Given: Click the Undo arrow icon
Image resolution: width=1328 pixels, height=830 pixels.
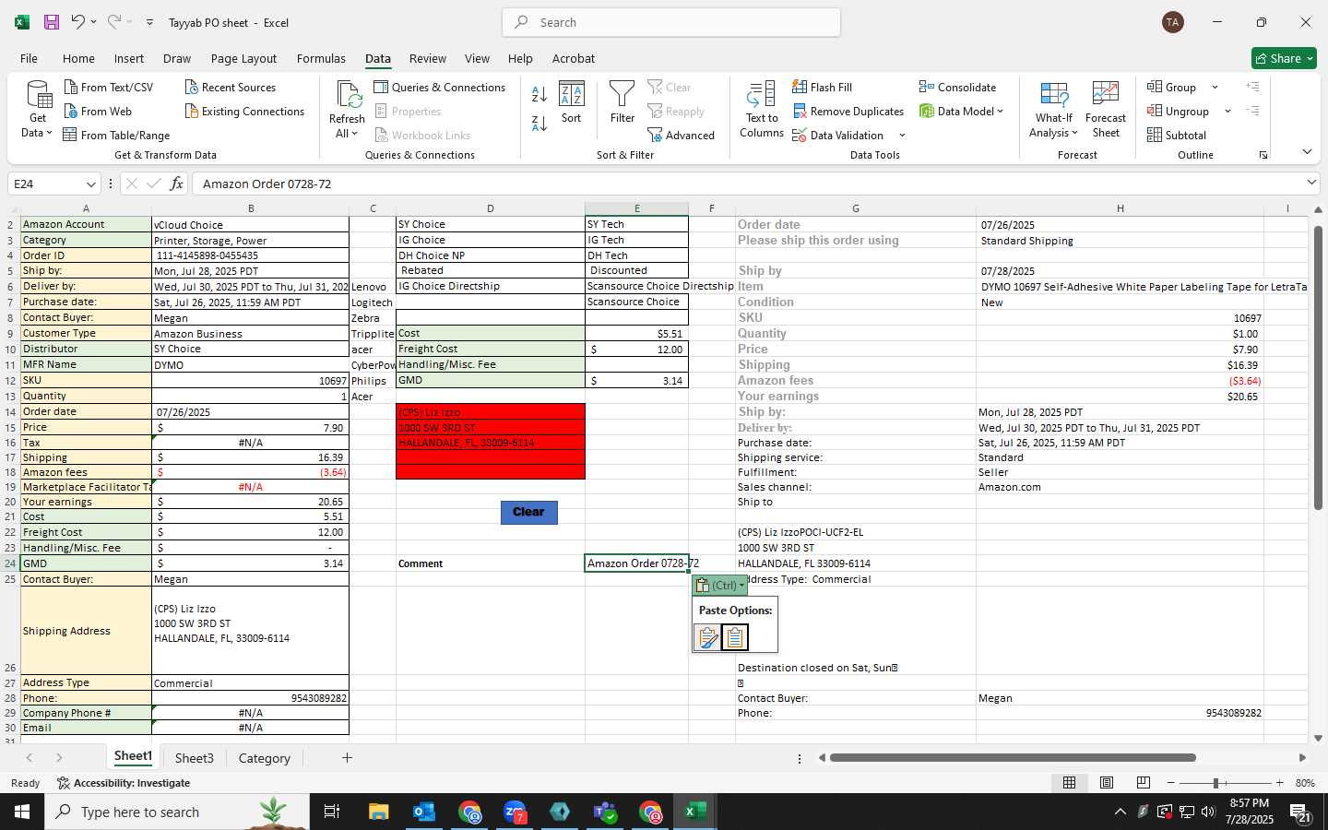Looking at the screenshot, I should pyautogui.click(x=78, y=22).
